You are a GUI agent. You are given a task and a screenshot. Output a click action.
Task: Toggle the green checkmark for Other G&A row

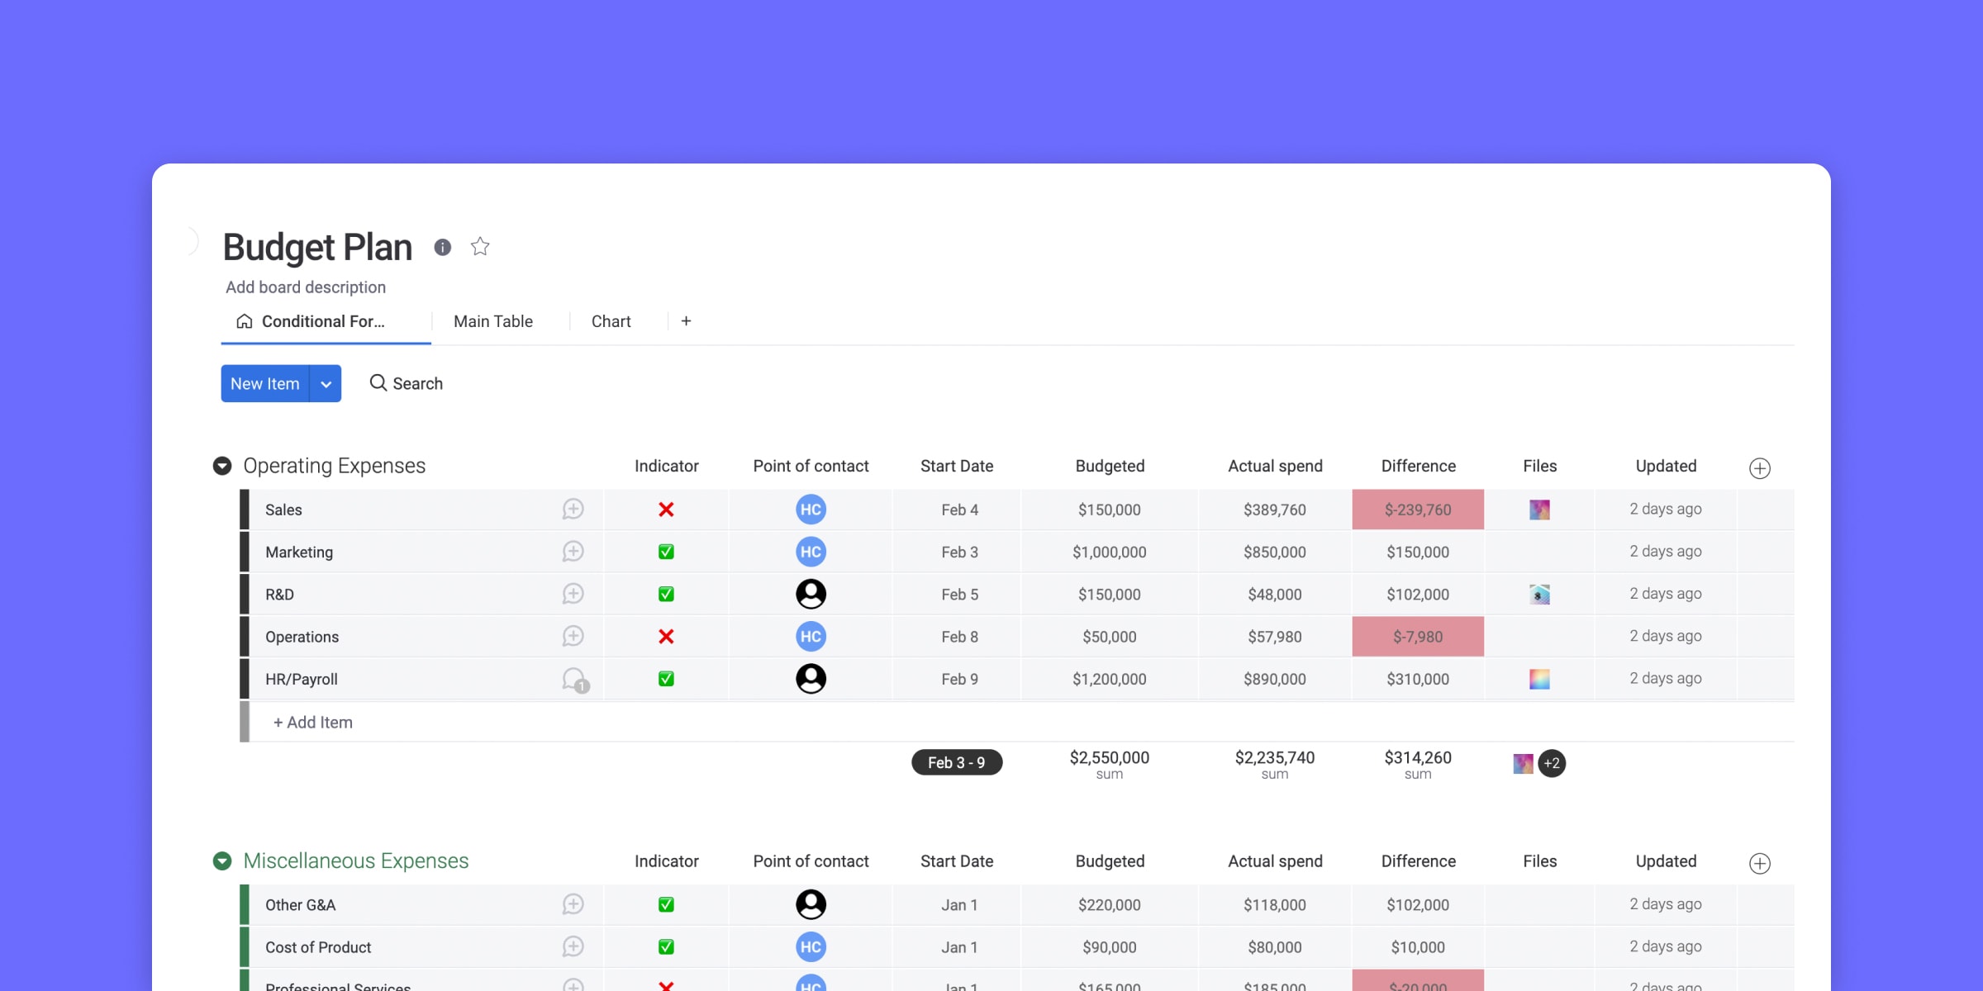667,905
